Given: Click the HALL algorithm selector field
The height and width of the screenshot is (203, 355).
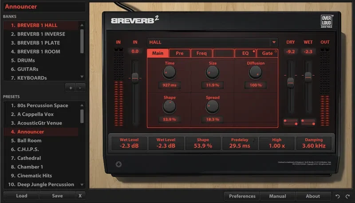Looking at the screenshot, I should pyautogui.click(x=213, y=42).
